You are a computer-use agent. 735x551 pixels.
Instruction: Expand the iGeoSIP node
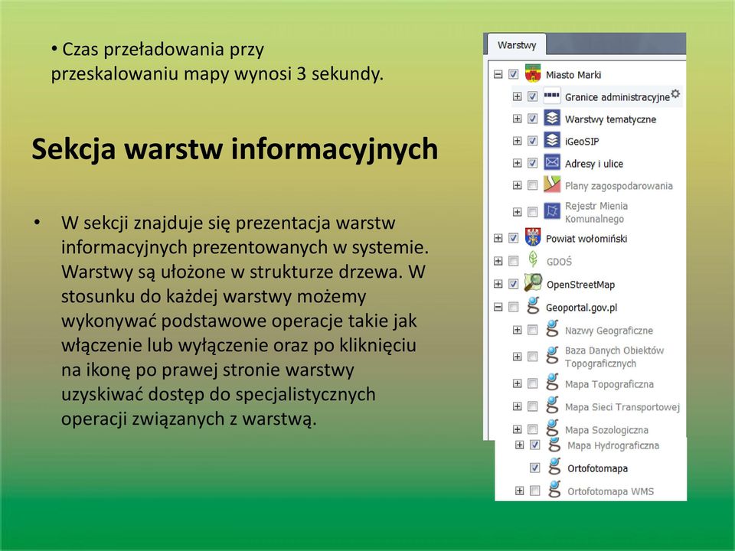click(517, 141)
